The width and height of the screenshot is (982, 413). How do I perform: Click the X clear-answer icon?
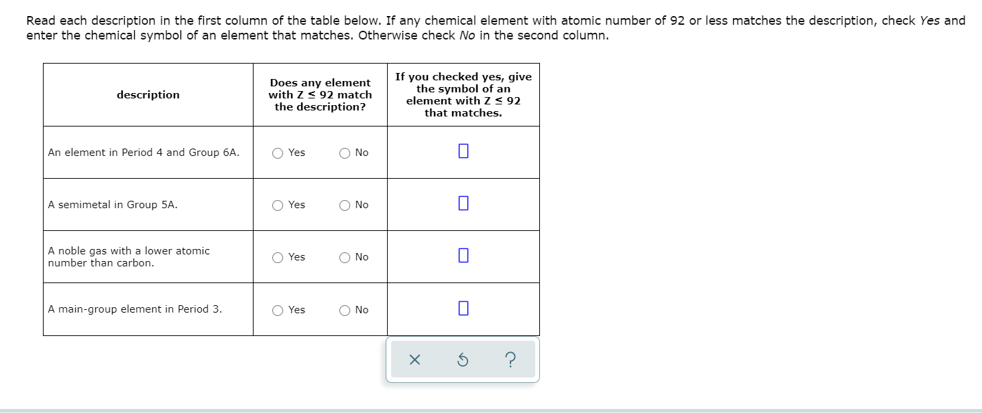point(414,359)
